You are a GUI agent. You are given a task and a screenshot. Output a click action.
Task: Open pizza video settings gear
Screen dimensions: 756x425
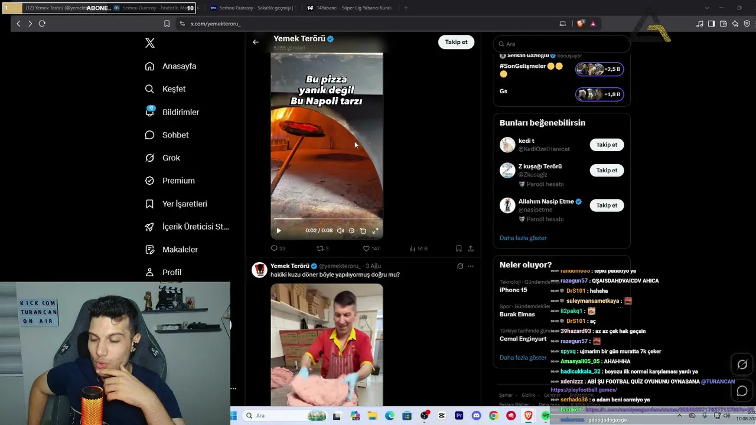[351, 231]
